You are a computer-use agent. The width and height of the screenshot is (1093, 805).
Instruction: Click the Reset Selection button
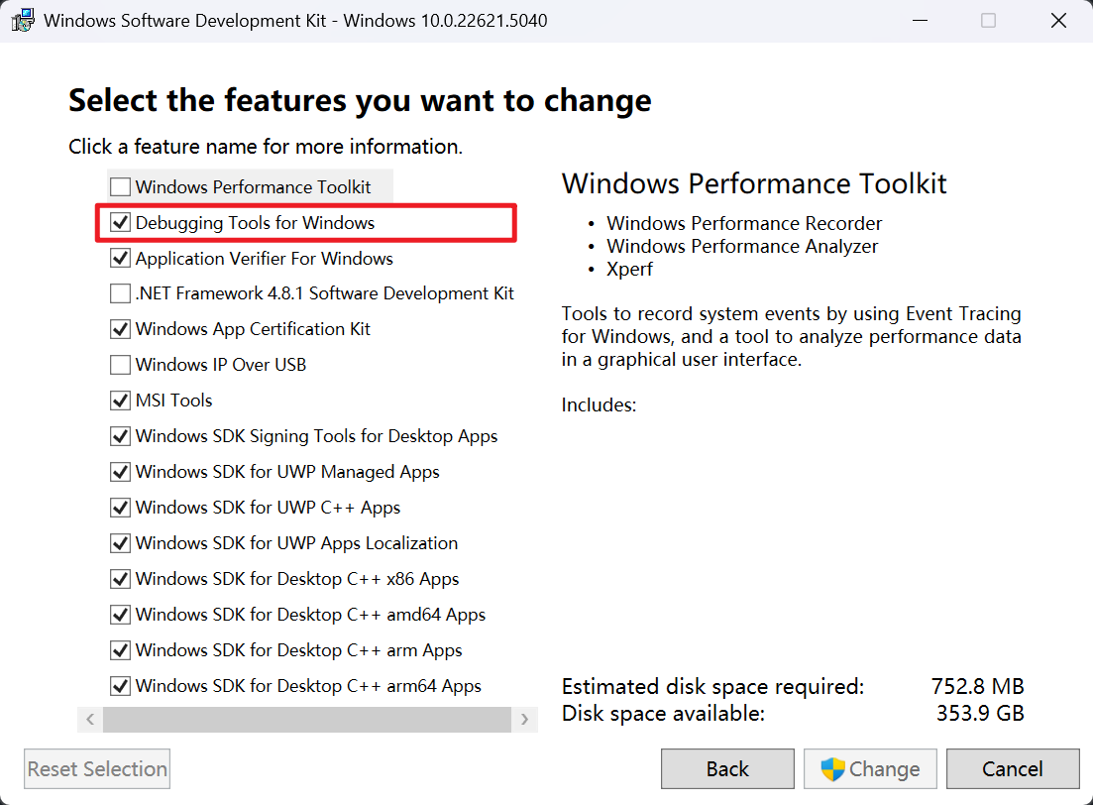(x=97, y=769)
